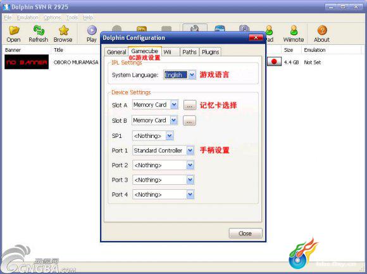
Task: Open the File menu
Action: (x=8, y=18)
